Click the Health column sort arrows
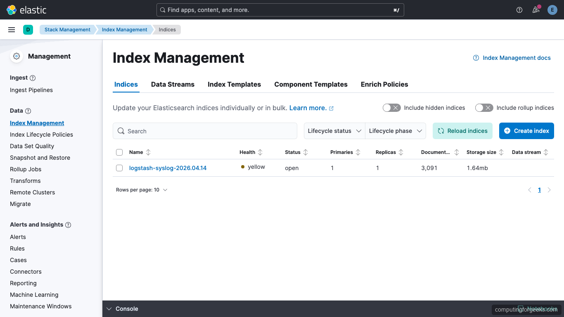The image size is (564, 317). click(260, 152)
